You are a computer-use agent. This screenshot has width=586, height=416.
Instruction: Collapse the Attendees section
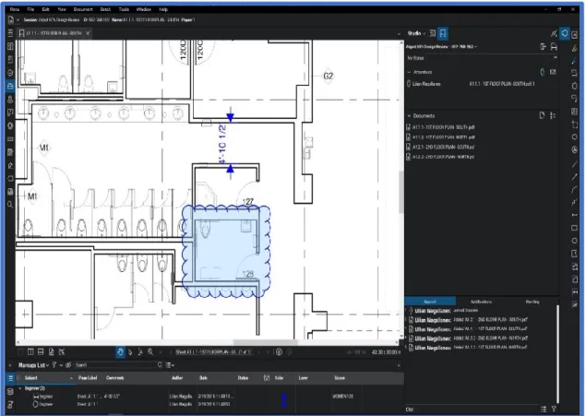tap(409, 72)
